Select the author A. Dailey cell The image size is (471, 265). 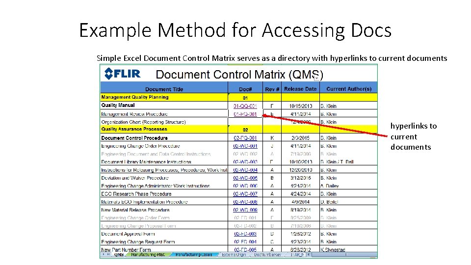coord(349,186)
